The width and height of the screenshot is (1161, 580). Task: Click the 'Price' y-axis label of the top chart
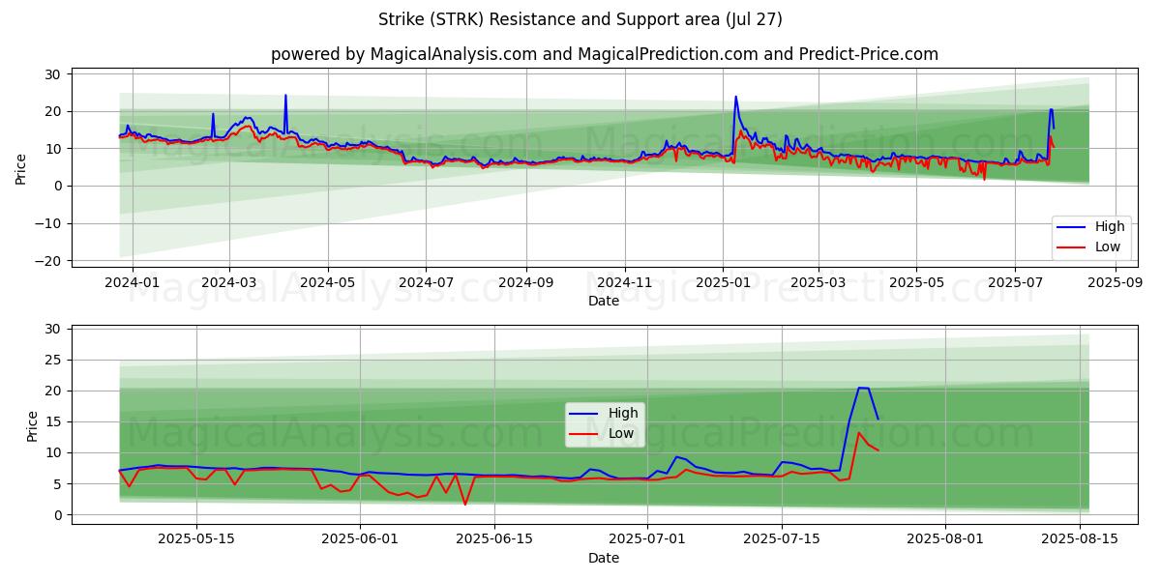21,168
